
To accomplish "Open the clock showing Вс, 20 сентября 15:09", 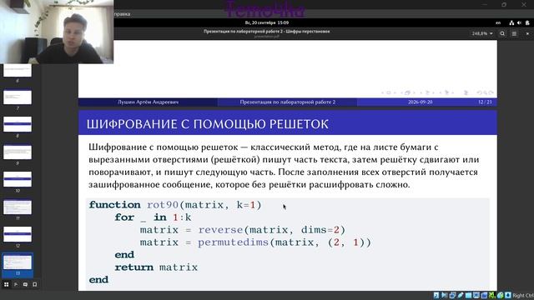I will click(x=267, y=22).
